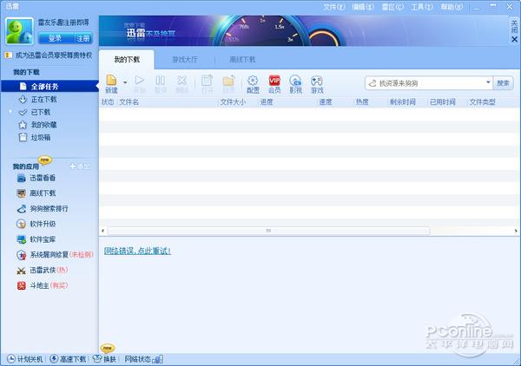This screenshot has height=366, width=521.
Task: Click the 文件类型 column header
Action: [x=482, y=102]
